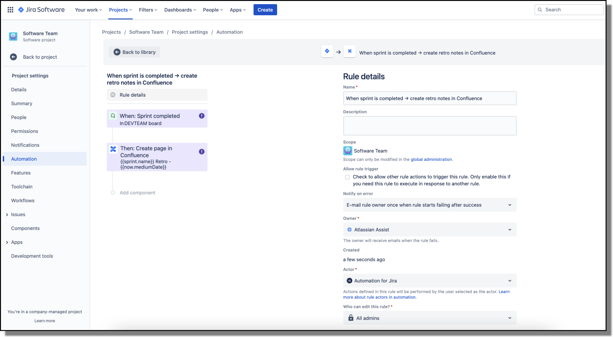The height and width of the screenshot is (337, 613).
Task: Click the Jira Software logo
Action: [x=41, y=10]
